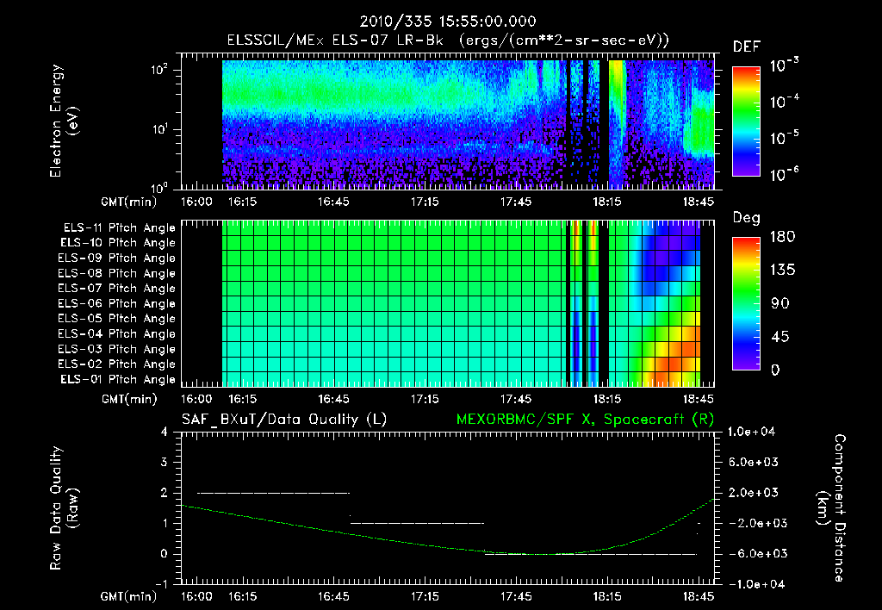Screen dimensions: 882x610
Task: Click the 4 tick on Raw Data Quality axis
Action: click(x=165, y=433)
